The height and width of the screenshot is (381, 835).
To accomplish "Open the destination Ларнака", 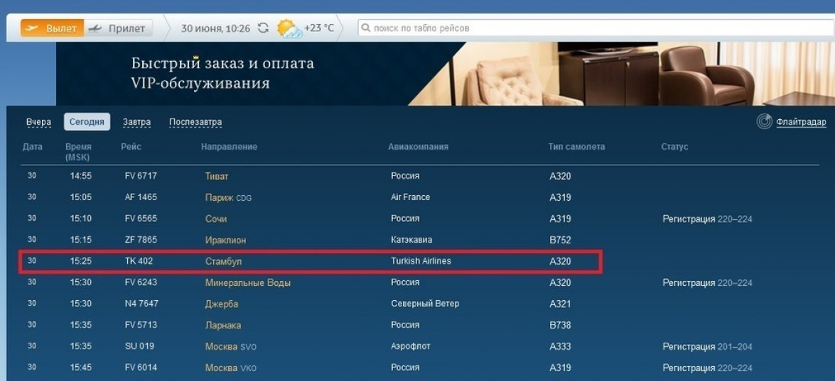I will tap(223, 325).
